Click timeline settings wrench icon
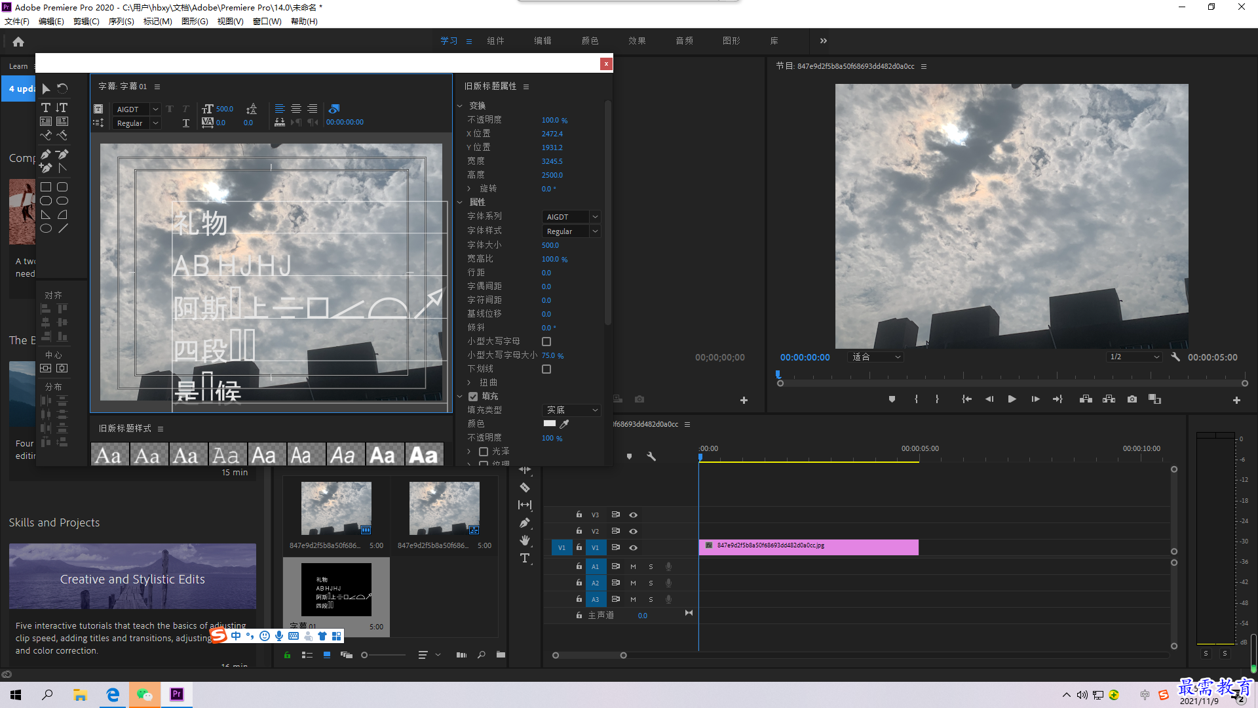Image resolution: width=1258 pixels, height=708 pixels. click(x=651, y=456)
